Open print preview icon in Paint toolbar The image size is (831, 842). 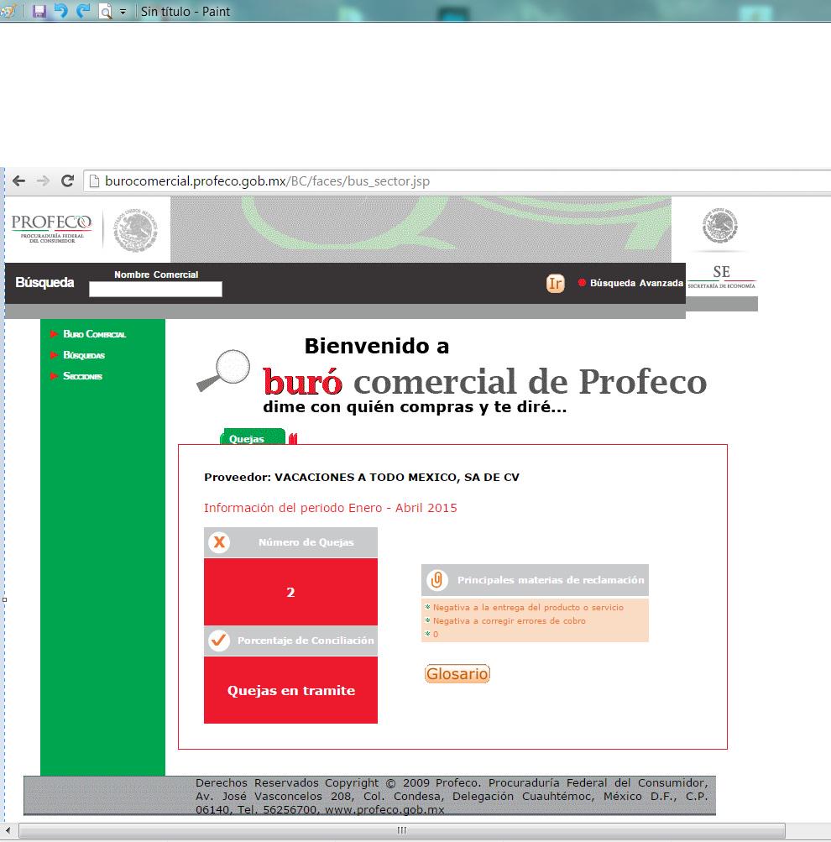tap(106, 11)
